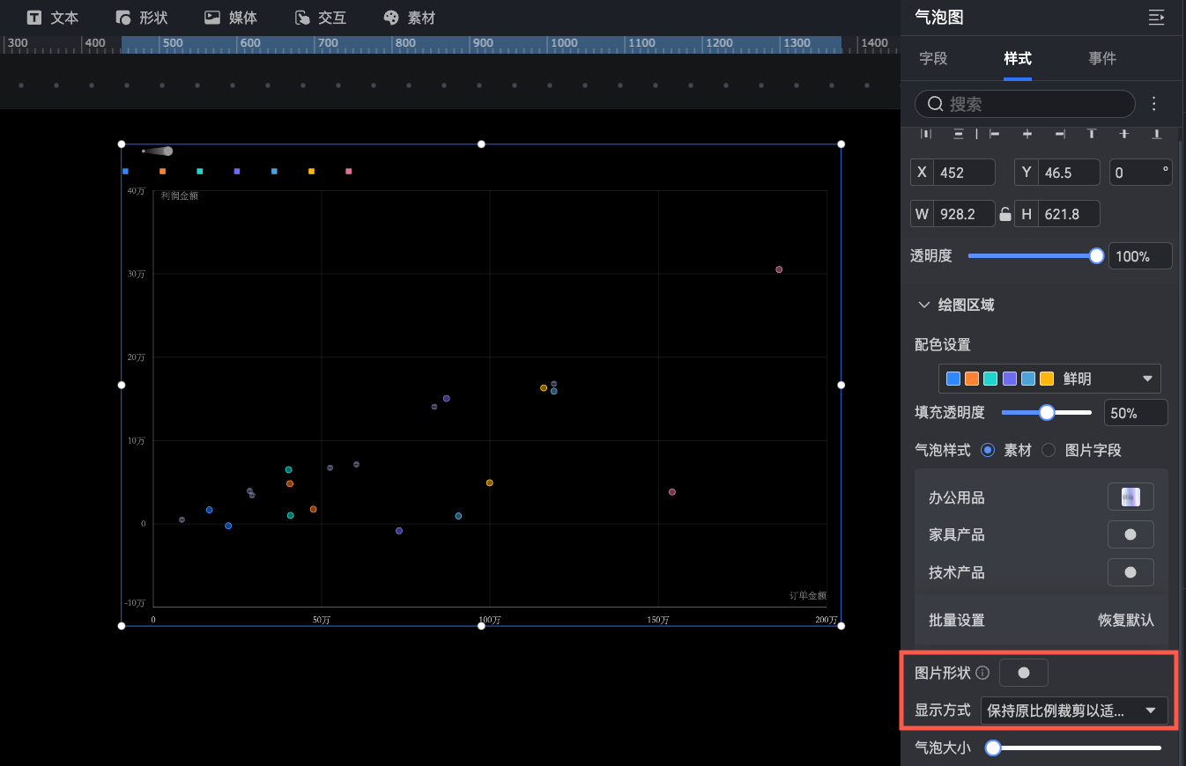Click the bottom-right selection handle of chart
1186x766 pixels.
[841, 625]
